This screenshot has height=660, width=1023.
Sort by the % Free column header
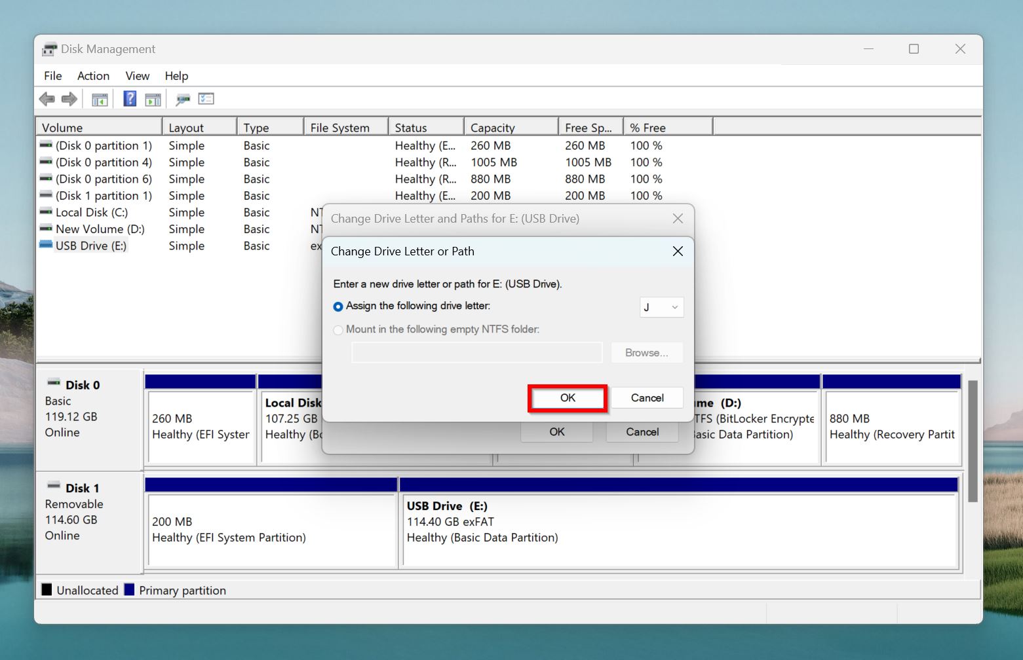[x=668, y=127]
